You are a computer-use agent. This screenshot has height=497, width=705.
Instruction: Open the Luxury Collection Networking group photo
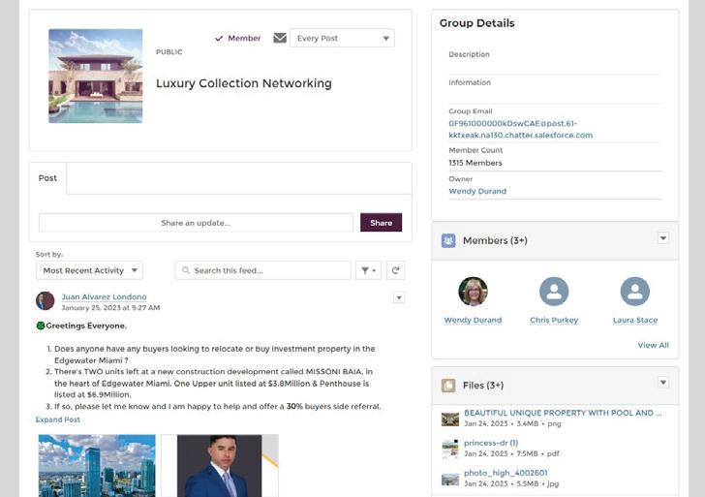coord(95,76)
